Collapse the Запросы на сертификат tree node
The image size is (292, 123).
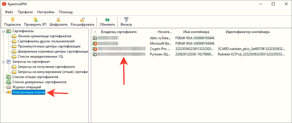click(3, 62)
